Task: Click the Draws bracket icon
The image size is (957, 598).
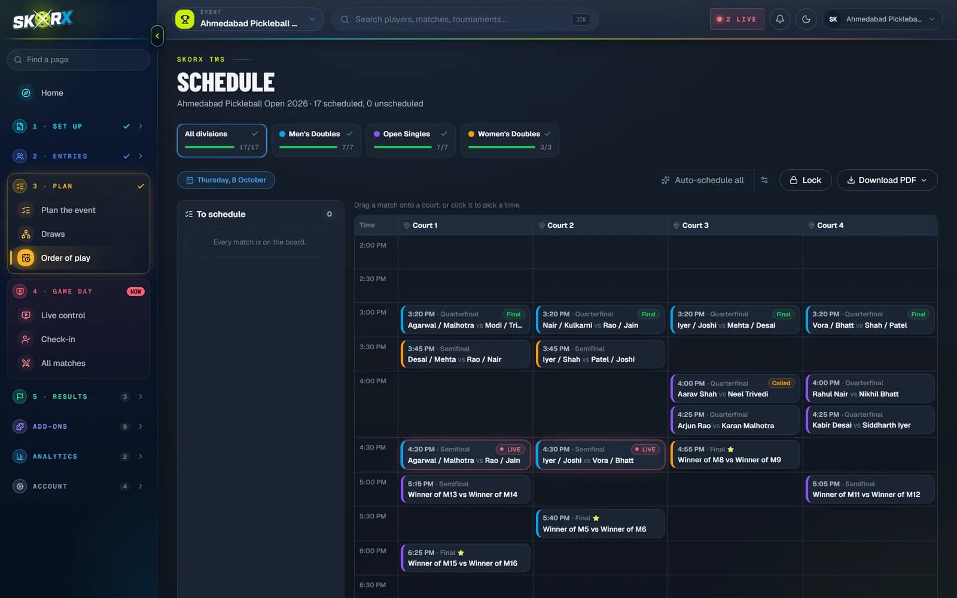Action: (26, 234)
